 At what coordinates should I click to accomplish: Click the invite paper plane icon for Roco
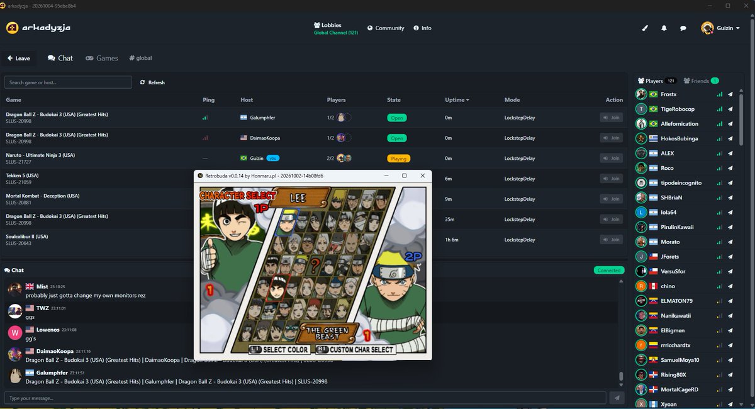(x=730, y=168)
